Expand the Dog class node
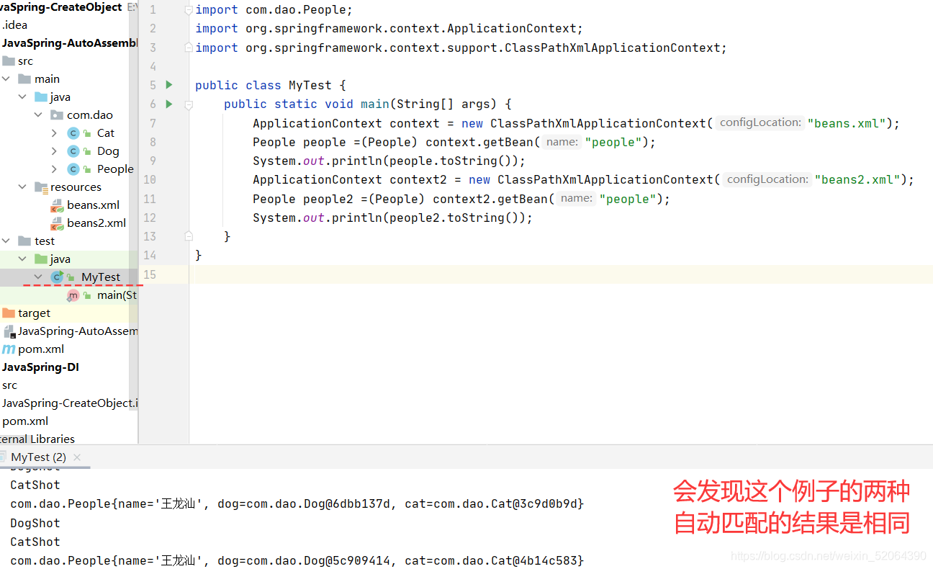The height and width of the screenshot is (569, 933). 54,151
